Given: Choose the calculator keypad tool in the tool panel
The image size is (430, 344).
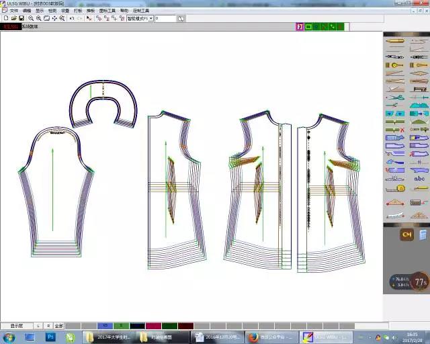Looking at the screenshot, I should (x=419, y=203).
